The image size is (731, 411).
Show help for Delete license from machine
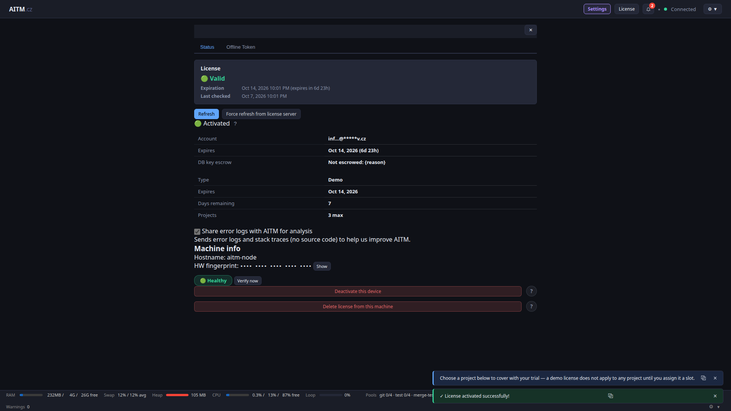click(531, 306)
